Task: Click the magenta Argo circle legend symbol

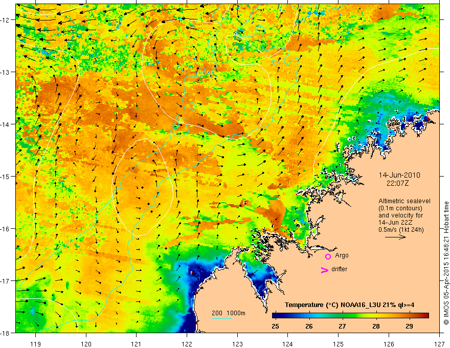Action: tap(328, 256)
